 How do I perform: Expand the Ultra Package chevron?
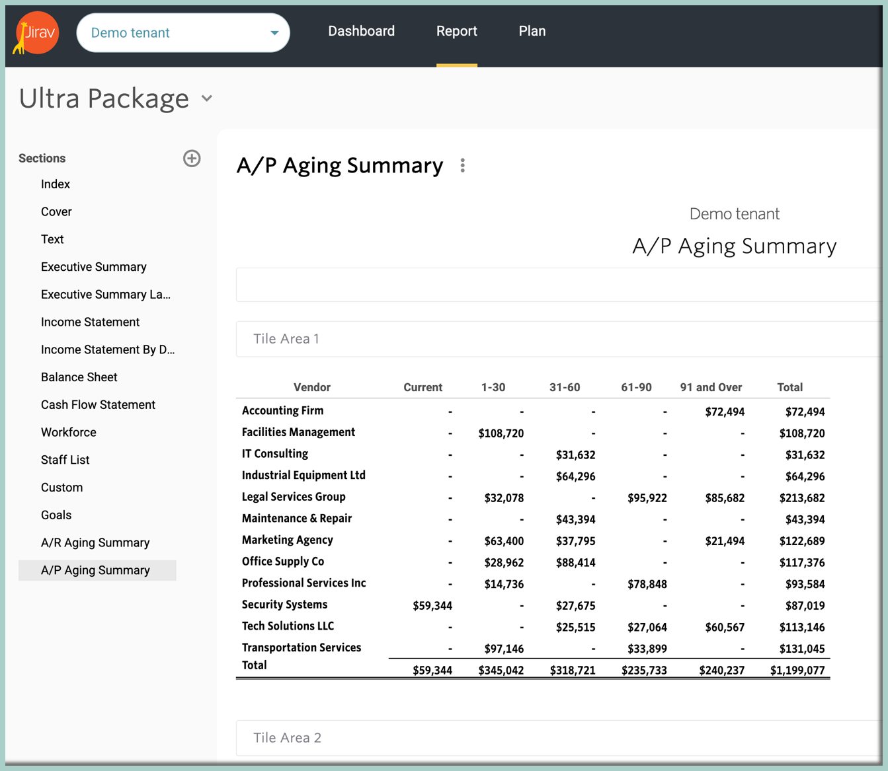coord(207,98)
